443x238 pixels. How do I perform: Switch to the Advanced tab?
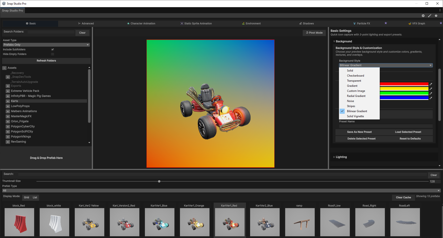pyautogui.click(x=86, y=24)
